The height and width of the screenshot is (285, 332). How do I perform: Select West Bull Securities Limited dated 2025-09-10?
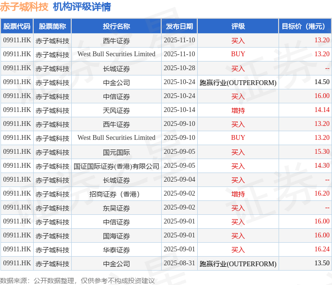click(x=116, y=137)
